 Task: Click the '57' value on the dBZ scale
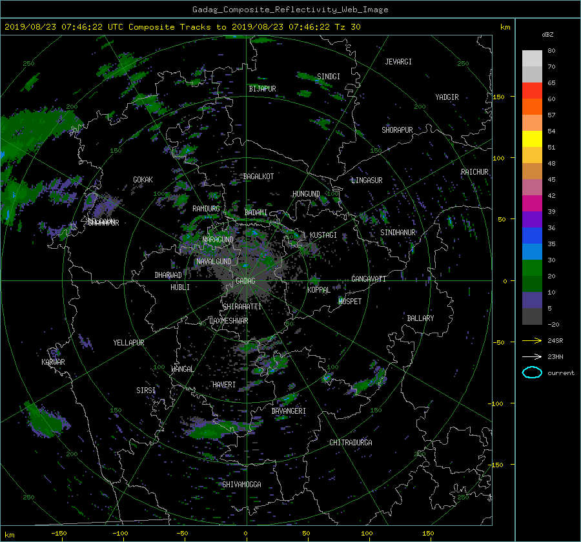[x=551, y=115]
